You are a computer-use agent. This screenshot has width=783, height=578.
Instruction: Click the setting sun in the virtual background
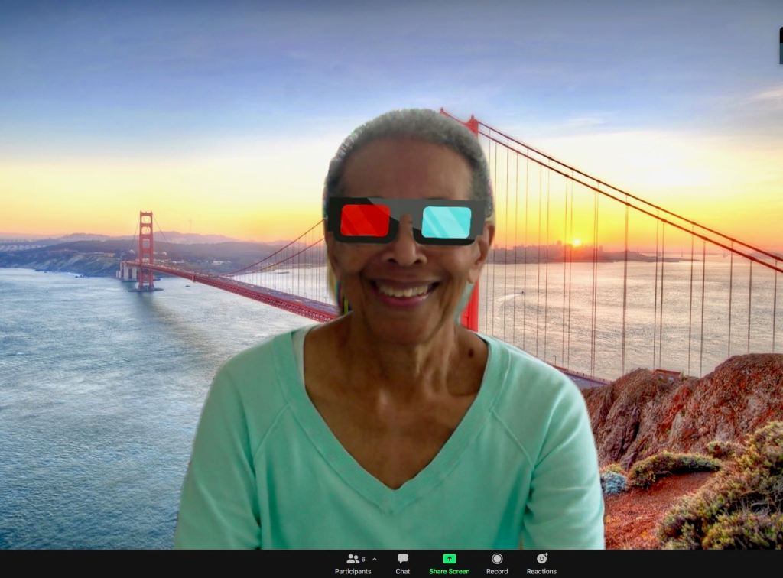(576, 242)
